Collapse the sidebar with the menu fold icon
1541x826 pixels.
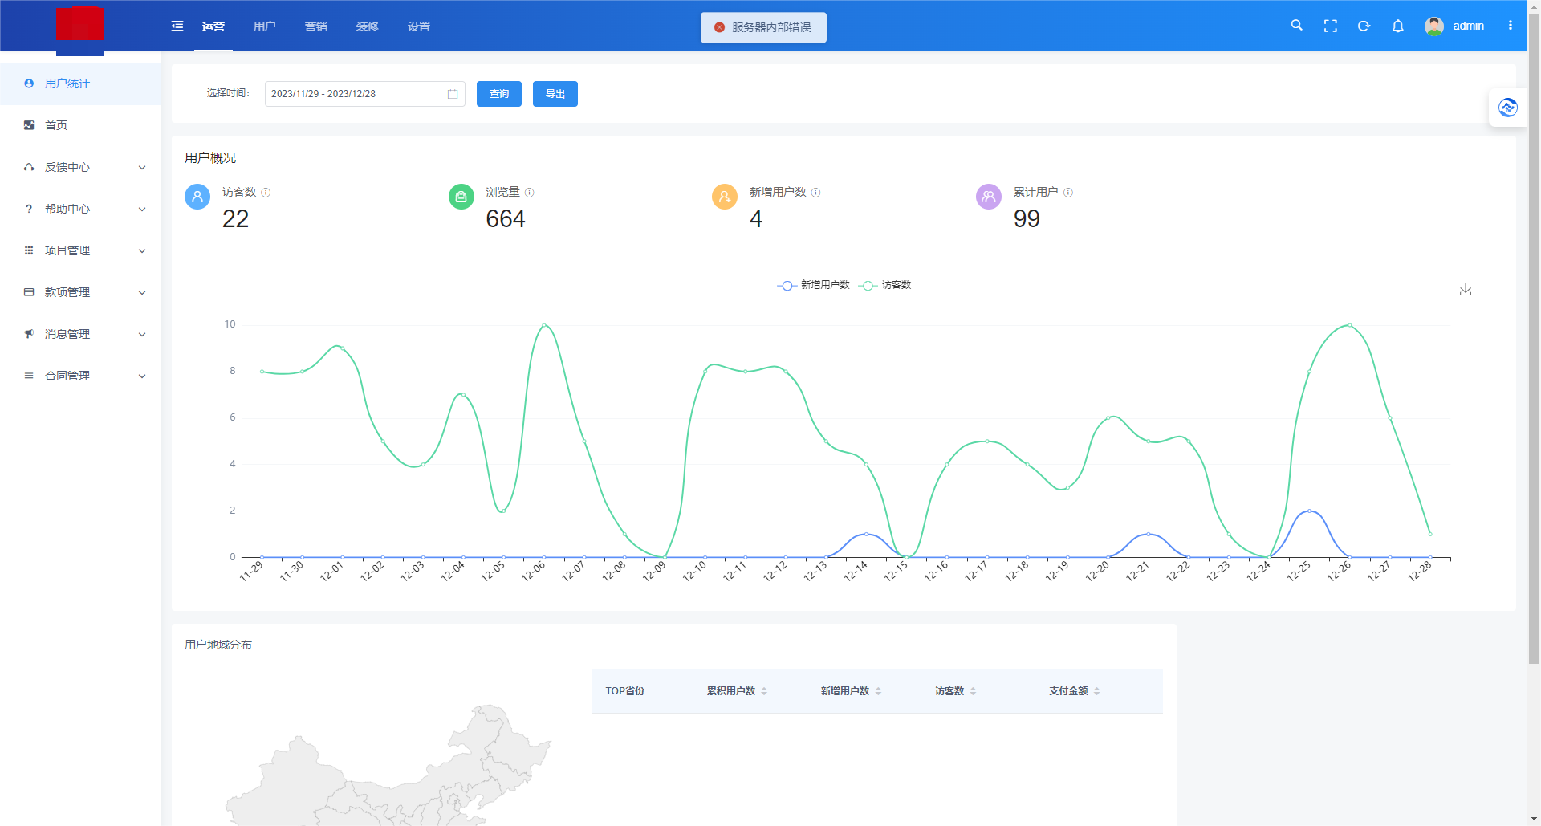click(177, 26)
